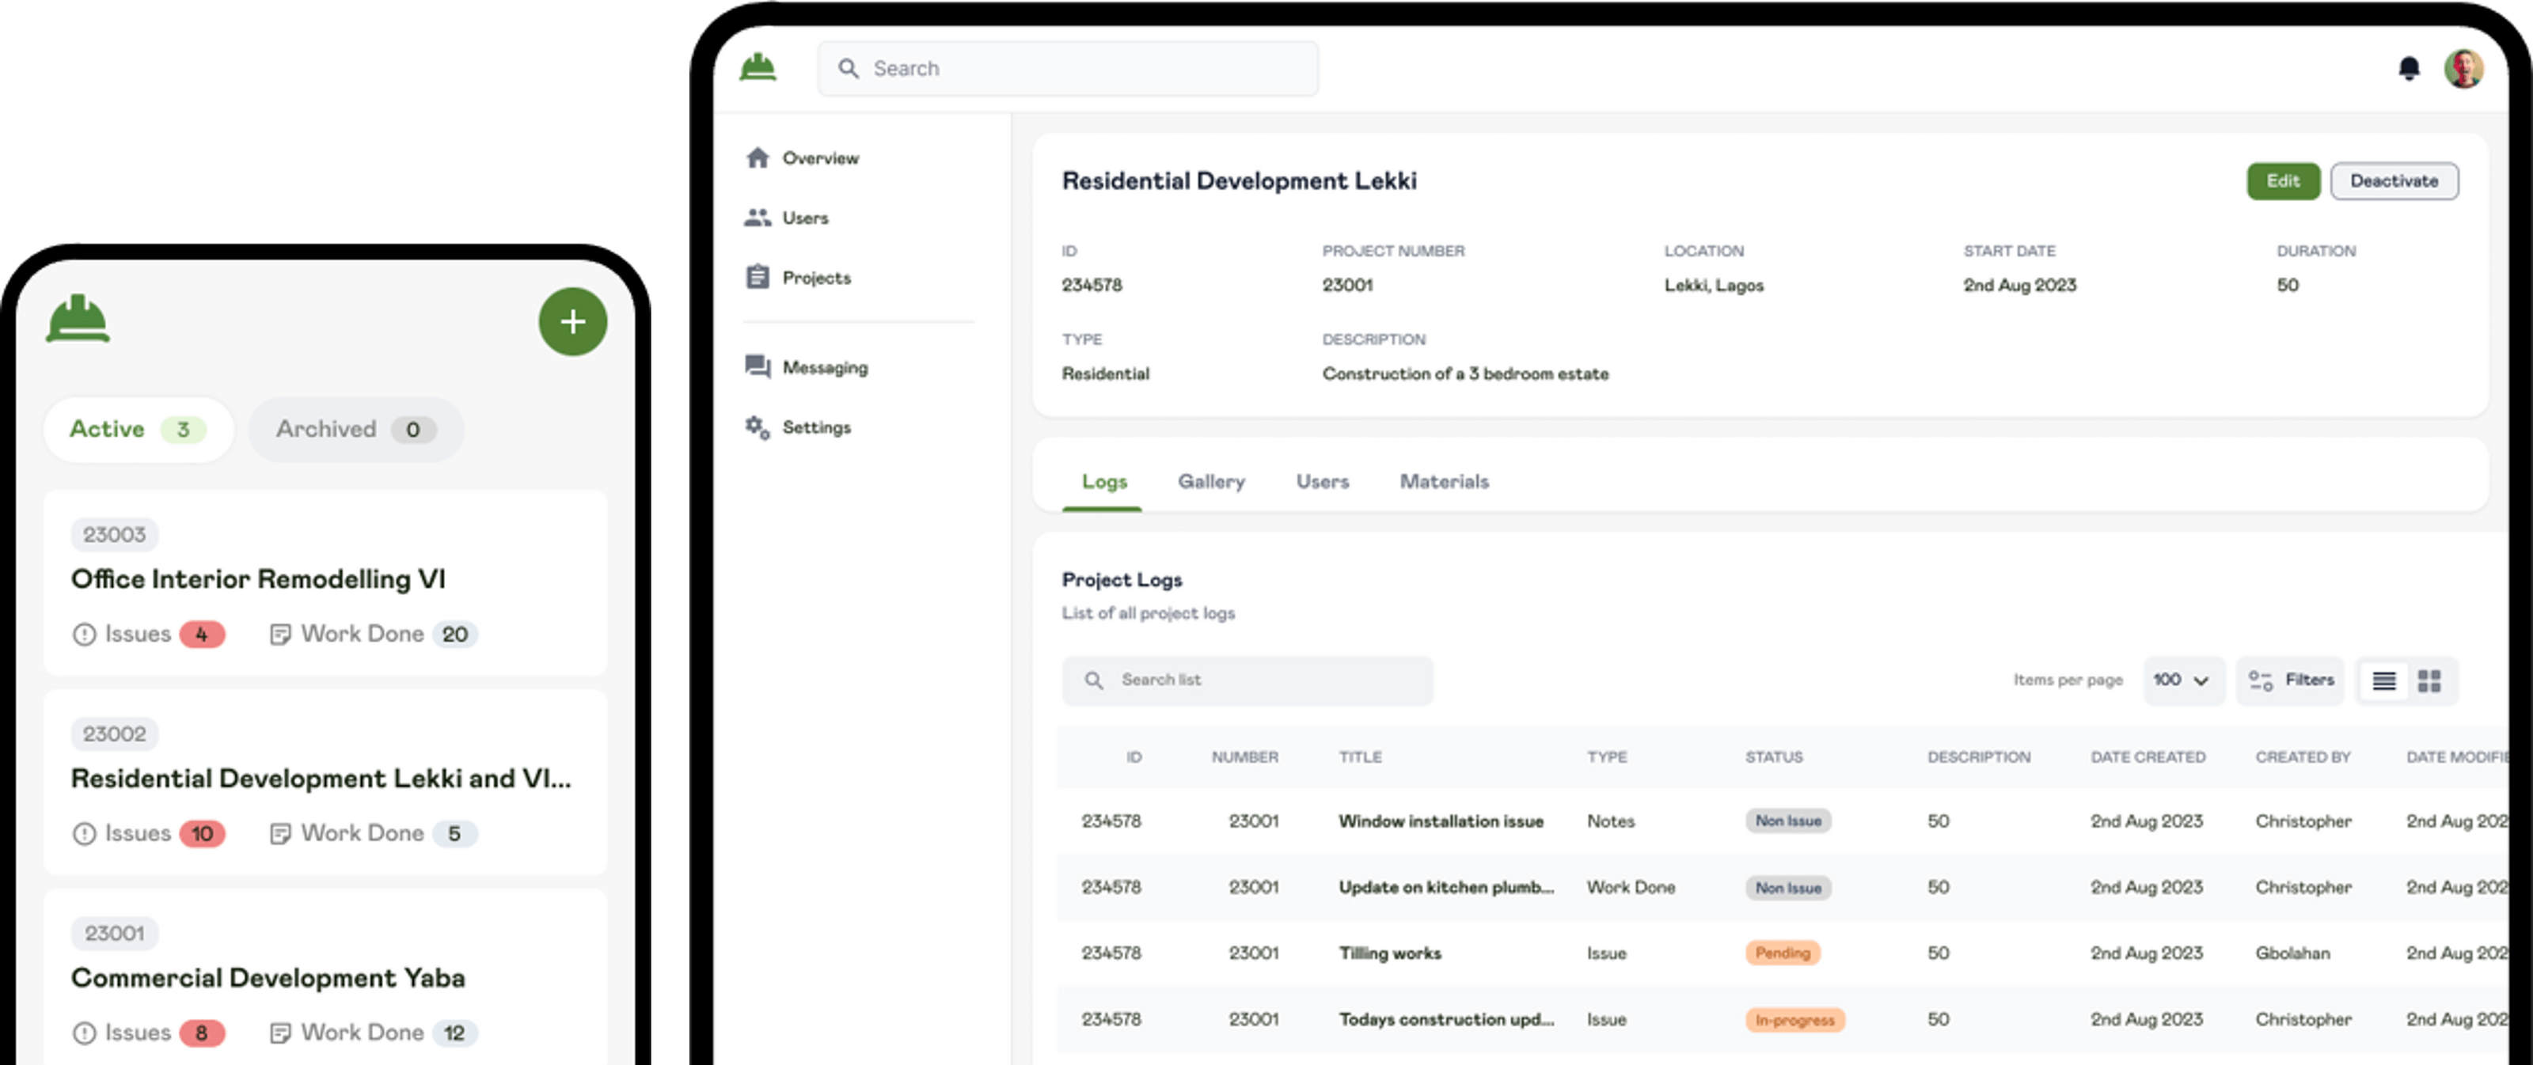2533x1065 pixels.
Task: Click the green plus add button
Action: point(572,321)
